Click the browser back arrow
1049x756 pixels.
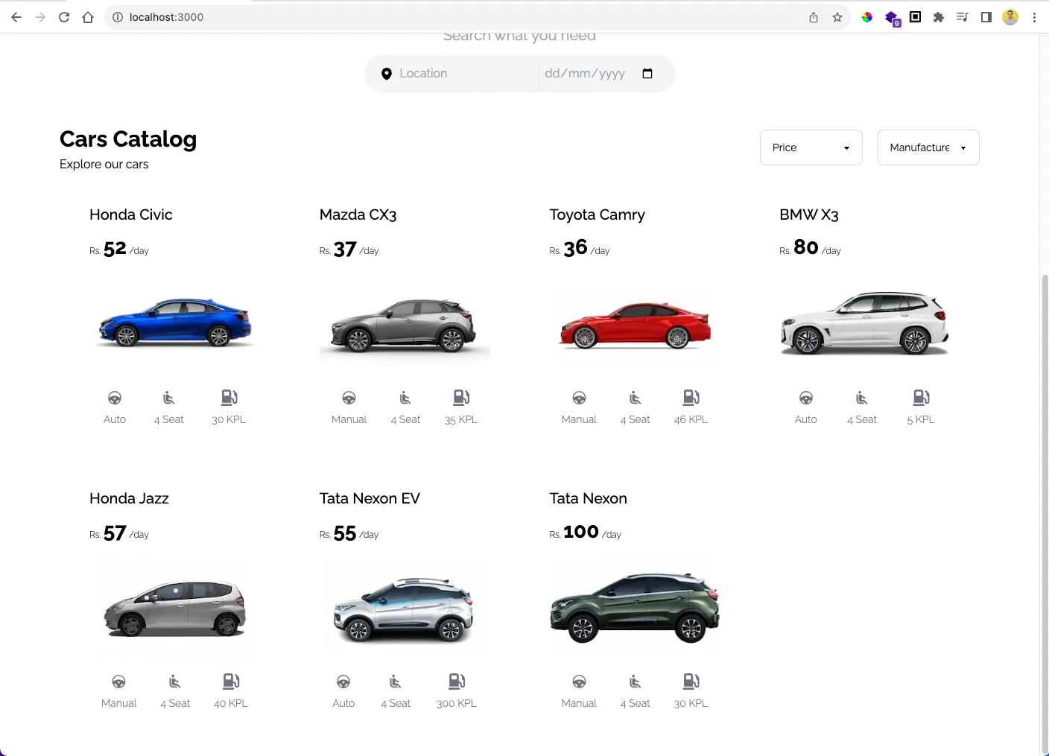pyautogui.click(x=16, y=17)
